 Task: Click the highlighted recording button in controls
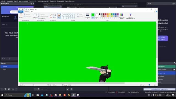pyautogui.click(x=166, y=73)
